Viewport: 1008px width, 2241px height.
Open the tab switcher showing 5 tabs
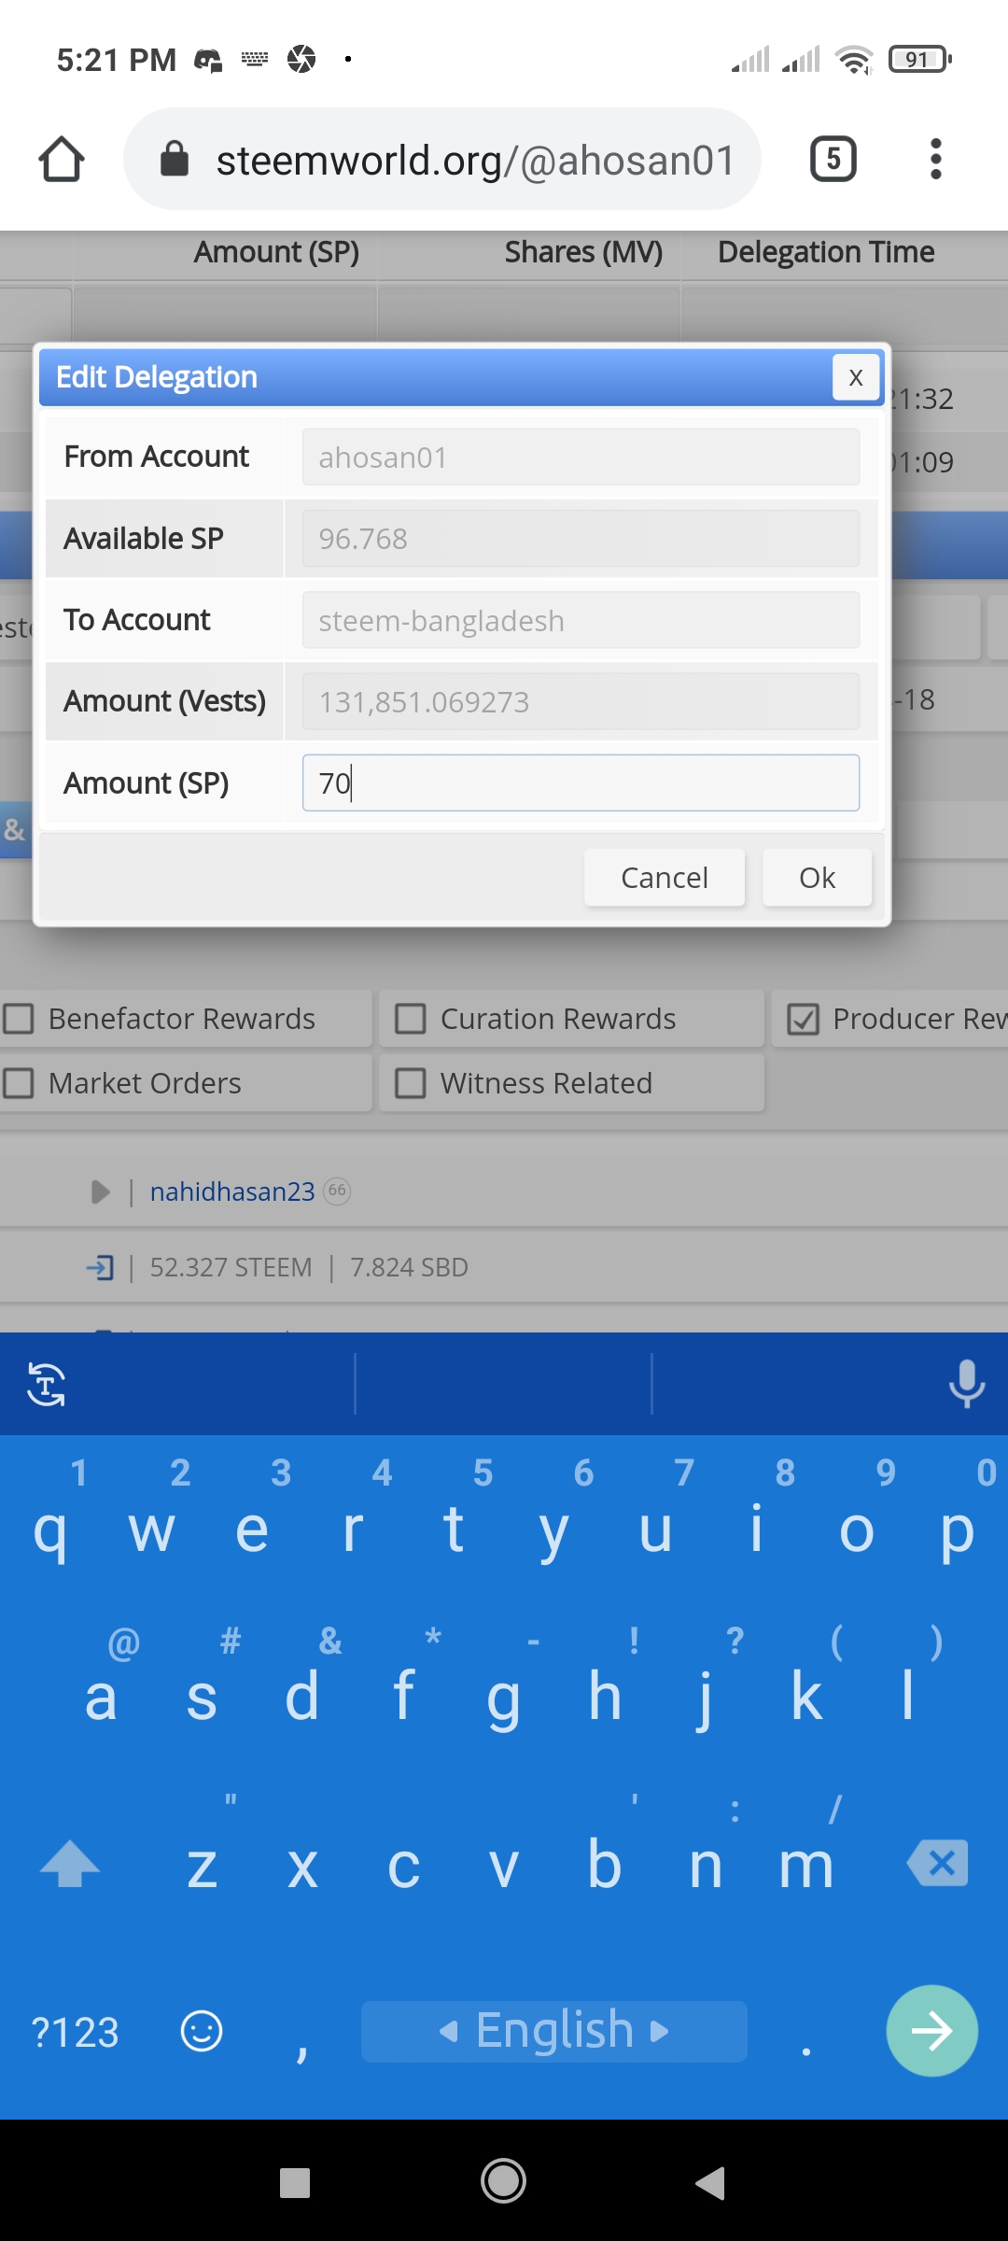[x=833, y=159]
